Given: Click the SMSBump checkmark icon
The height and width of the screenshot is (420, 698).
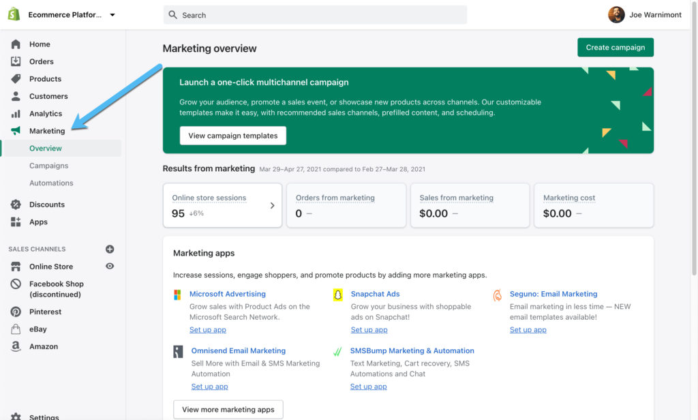Looking at the screenshot, I should click(x=337, y=352).
